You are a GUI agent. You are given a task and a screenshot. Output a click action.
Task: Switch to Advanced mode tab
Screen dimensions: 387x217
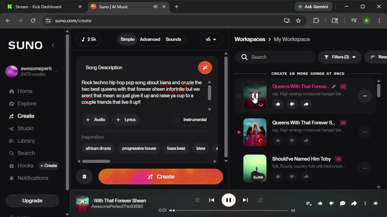[x=150, y=39]
